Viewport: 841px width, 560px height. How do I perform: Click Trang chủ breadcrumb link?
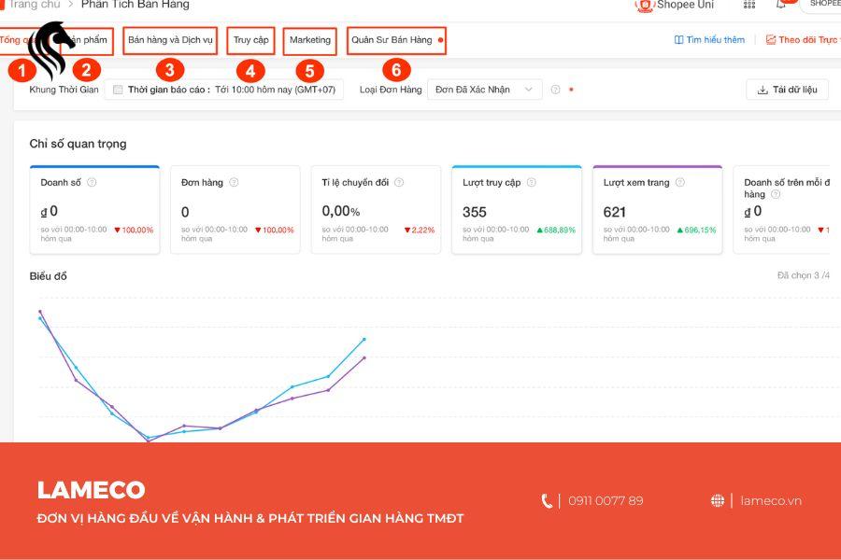(35, 5)
